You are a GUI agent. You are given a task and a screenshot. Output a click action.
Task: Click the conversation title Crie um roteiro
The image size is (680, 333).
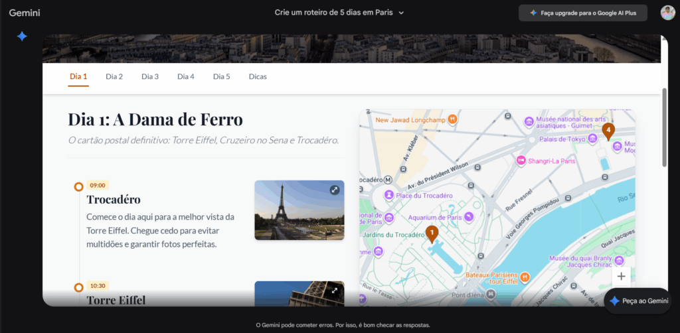(333, 13)
